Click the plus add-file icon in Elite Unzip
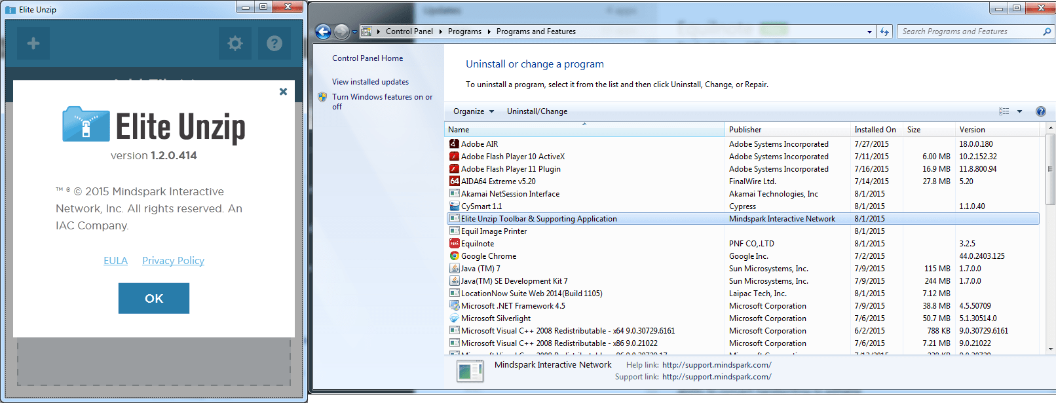1056x403 pixels. [x=33, y=43]
